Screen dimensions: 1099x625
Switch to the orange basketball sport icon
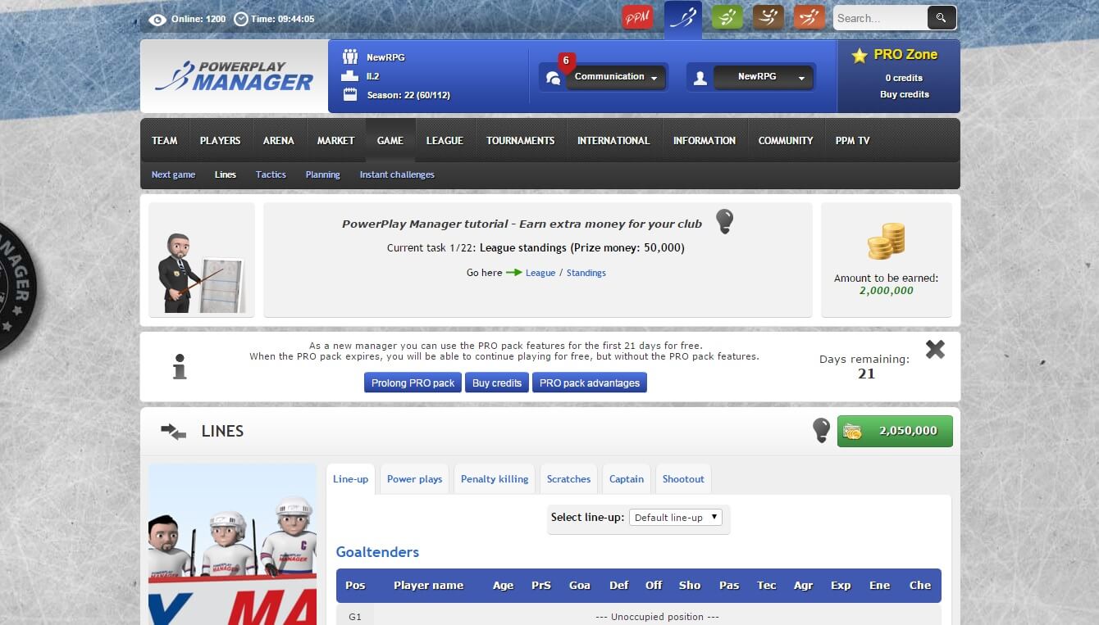(x=809, y=17)
